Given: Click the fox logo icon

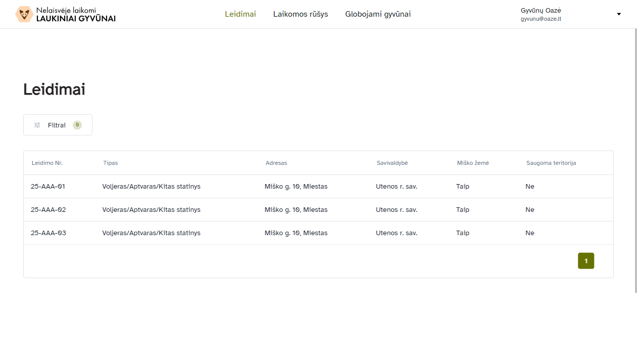Looking at the screenshot, I should pyautogui.click(x=24, y=14).
